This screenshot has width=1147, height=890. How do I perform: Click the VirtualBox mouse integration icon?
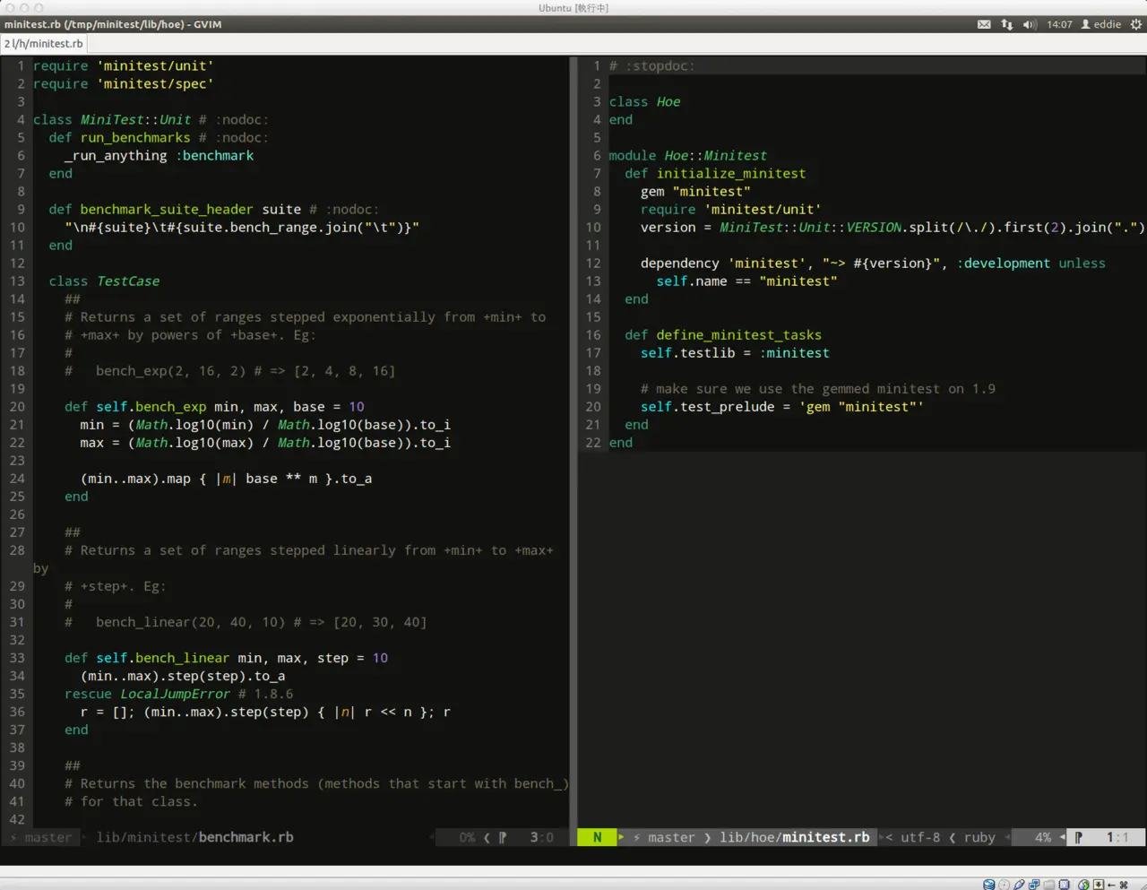coord(1083,884)
